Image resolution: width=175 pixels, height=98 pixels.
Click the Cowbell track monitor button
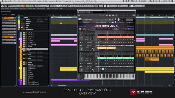(x=24, y=62)
